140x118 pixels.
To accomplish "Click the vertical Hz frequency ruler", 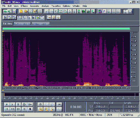I will click(x=134, y=59).
